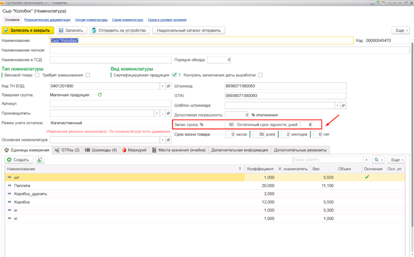Open the top Еще menu
Image resolution: width=414 pixels, height=257 pixels.
401,31
